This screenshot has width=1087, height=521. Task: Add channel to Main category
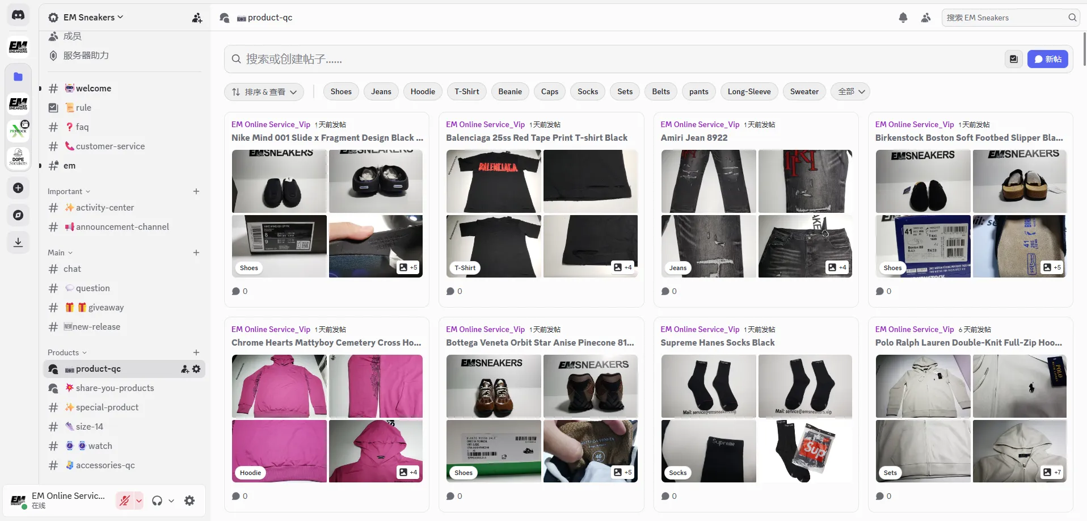196,253
